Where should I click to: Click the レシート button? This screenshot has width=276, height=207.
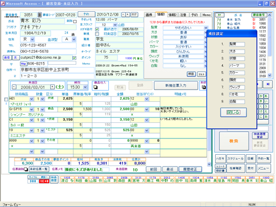(220, 166)
